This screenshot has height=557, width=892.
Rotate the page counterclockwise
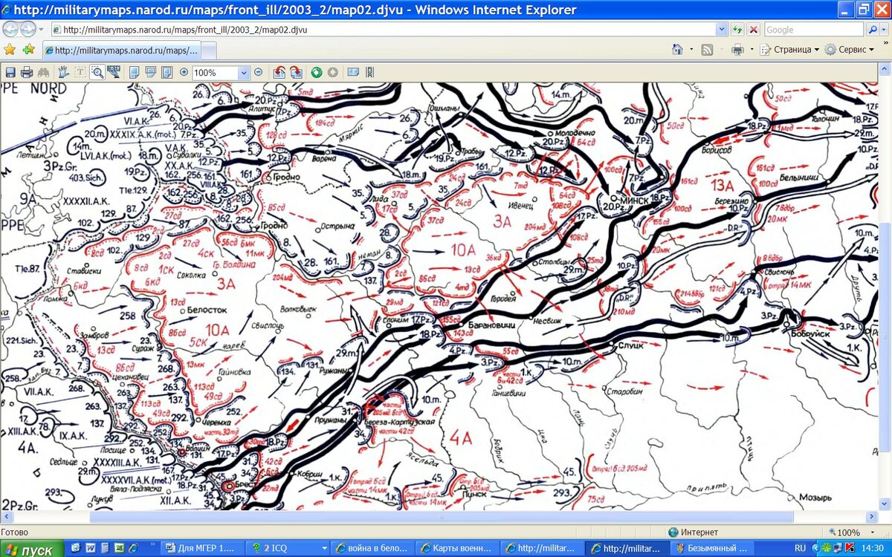point(279,73)
